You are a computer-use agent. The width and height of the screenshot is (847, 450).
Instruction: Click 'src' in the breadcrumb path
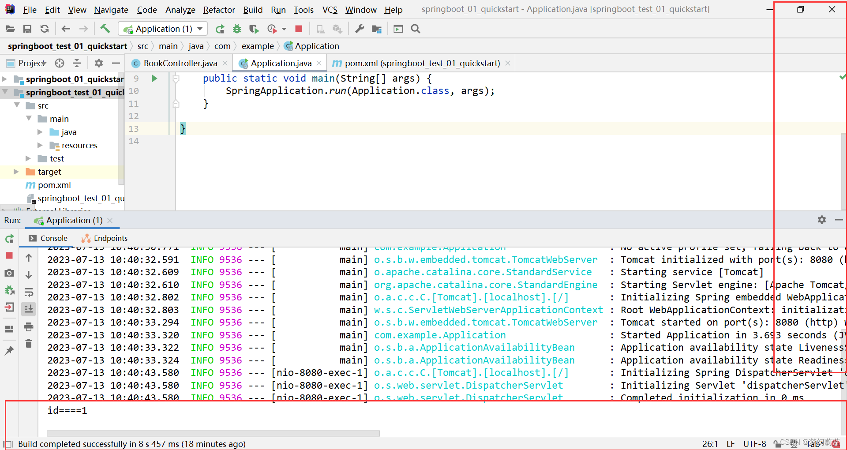(x=142, y=46)
